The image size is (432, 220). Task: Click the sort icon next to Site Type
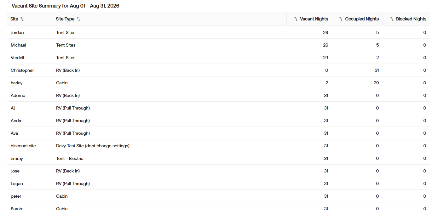tap(78, 19)
